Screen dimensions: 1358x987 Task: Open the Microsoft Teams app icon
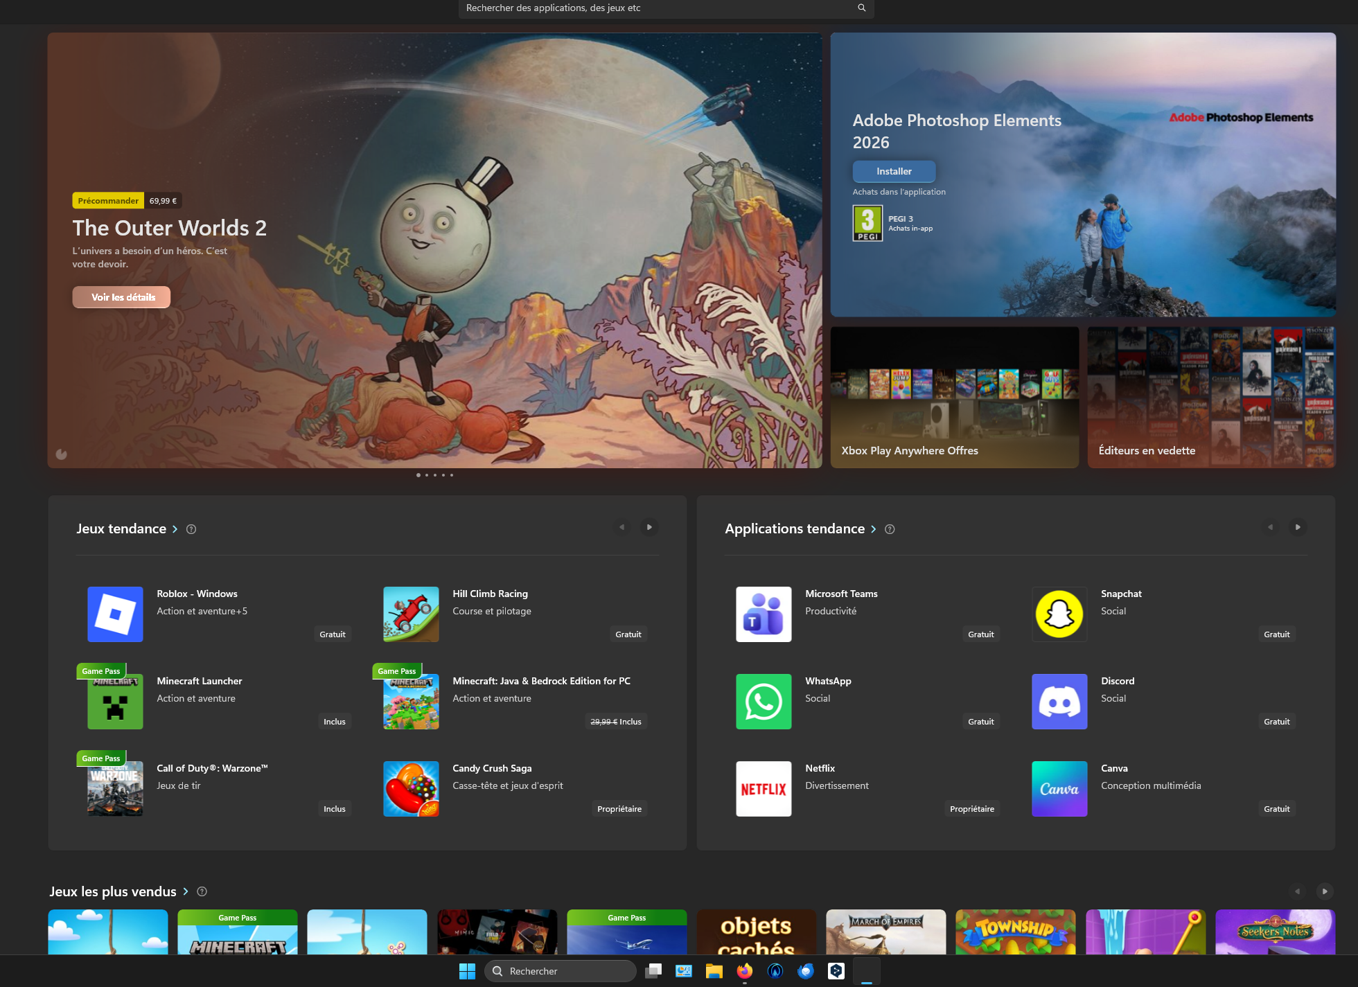coord(764,614)
